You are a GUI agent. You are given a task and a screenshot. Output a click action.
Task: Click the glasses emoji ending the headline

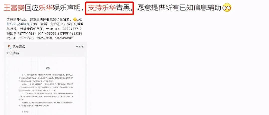coord(227,8)
